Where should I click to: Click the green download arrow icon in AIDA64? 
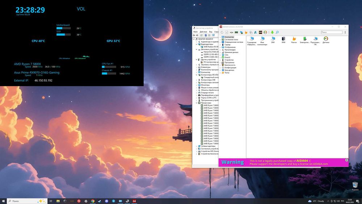pos(272,32)
